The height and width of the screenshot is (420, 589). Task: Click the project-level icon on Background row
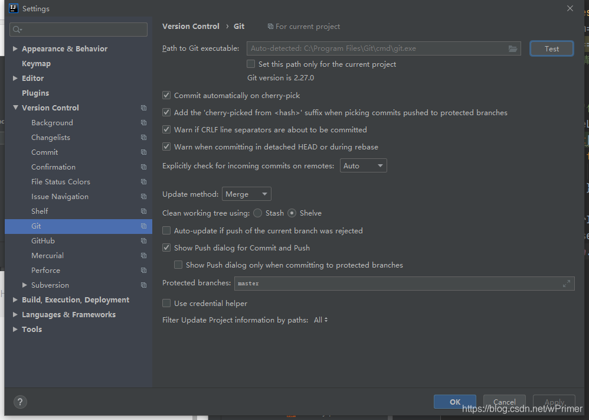click(143, 123)
